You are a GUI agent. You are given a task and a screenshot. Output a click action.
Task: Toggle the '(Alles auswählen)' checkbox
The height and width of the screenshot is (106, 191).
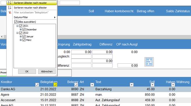16,22
